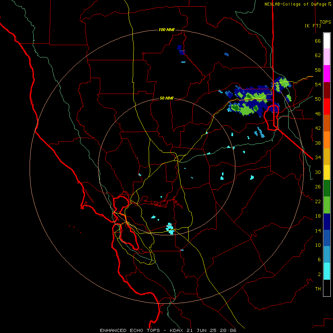The image size is (333, 333).
Task: Click the 'TH' threshold legend label
Action: pyautogui.click(x=318, y=289)
